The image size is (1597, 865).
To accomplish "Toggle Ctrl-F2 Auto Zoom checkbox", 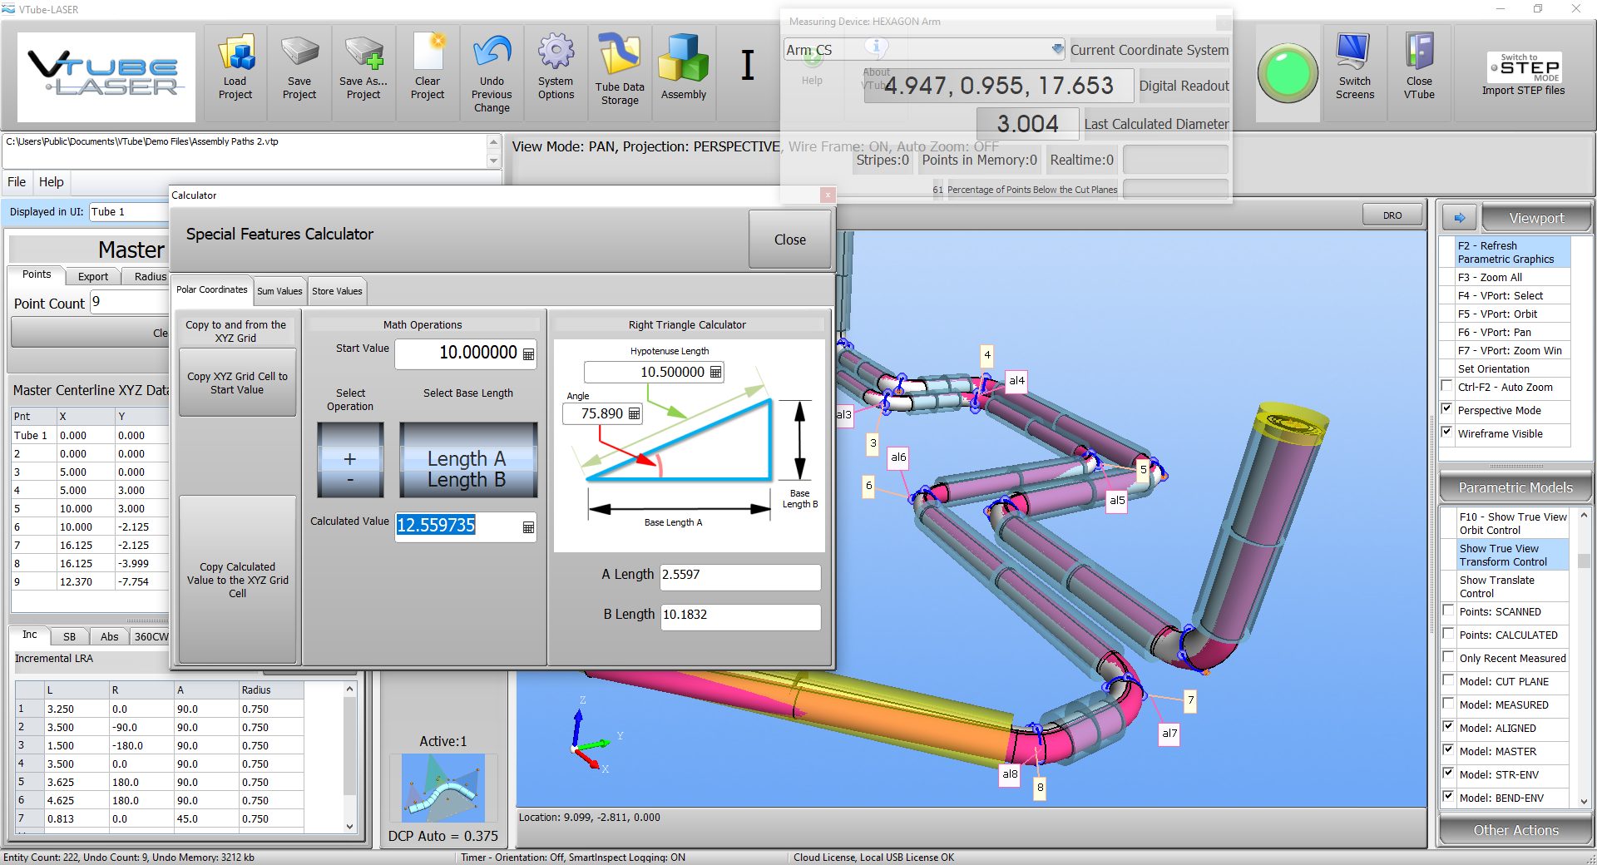I will (1447, 386).
